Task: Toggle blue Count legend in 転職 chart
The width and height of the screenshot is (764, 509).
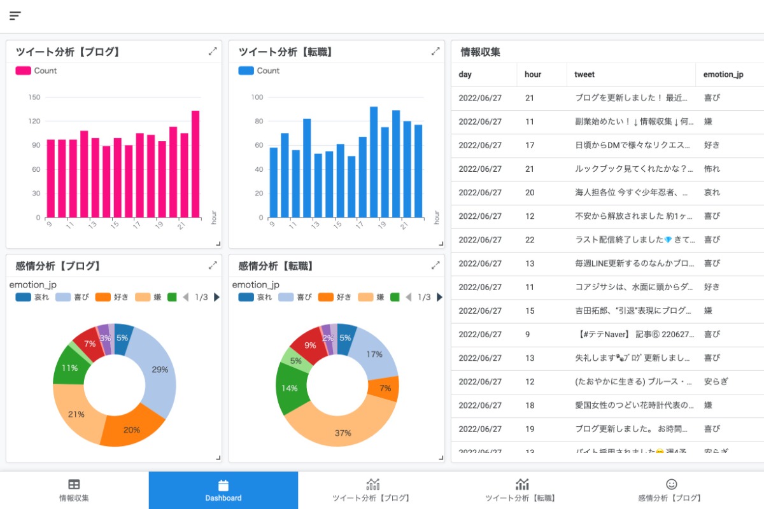Action: [x=259, y=71]
